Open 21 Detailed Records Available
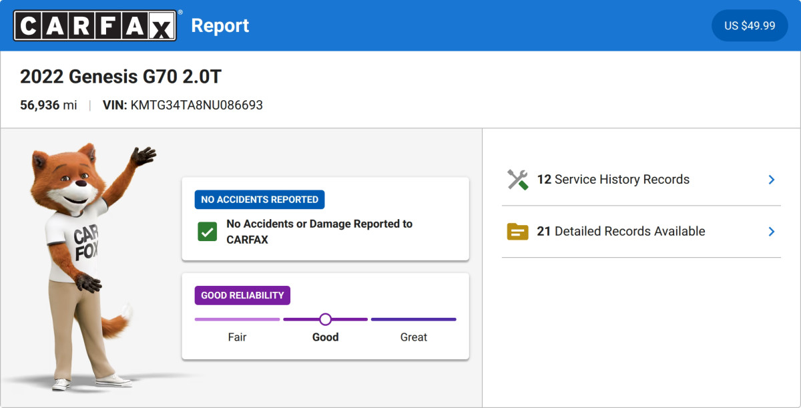 click(x=641, y=232)
